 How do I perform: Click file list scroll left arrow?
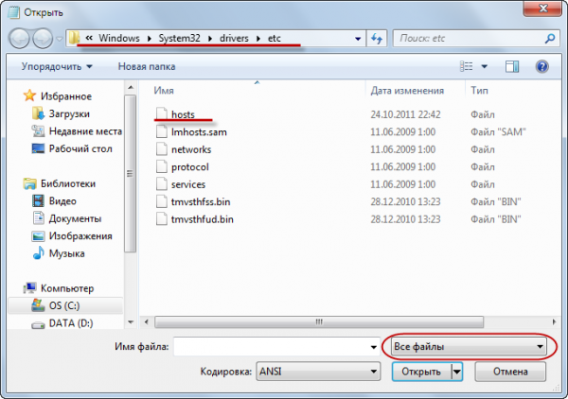pos(147,321)
